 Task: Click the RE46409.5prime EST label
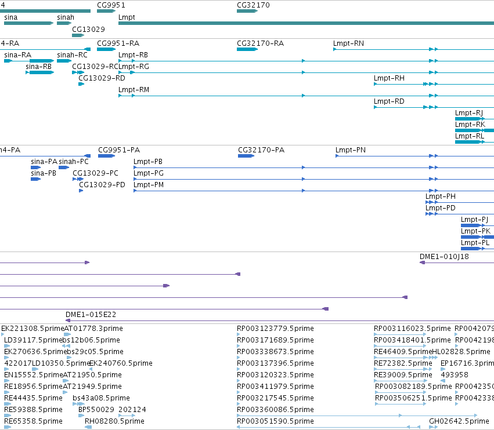coord(403,352)
